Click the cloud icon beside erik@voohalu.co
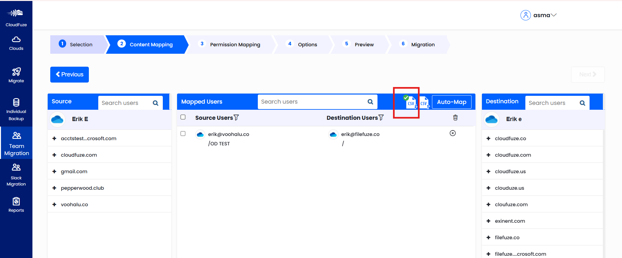The height and width of the screenshot is (258, 622). click(x=200, y=134)
